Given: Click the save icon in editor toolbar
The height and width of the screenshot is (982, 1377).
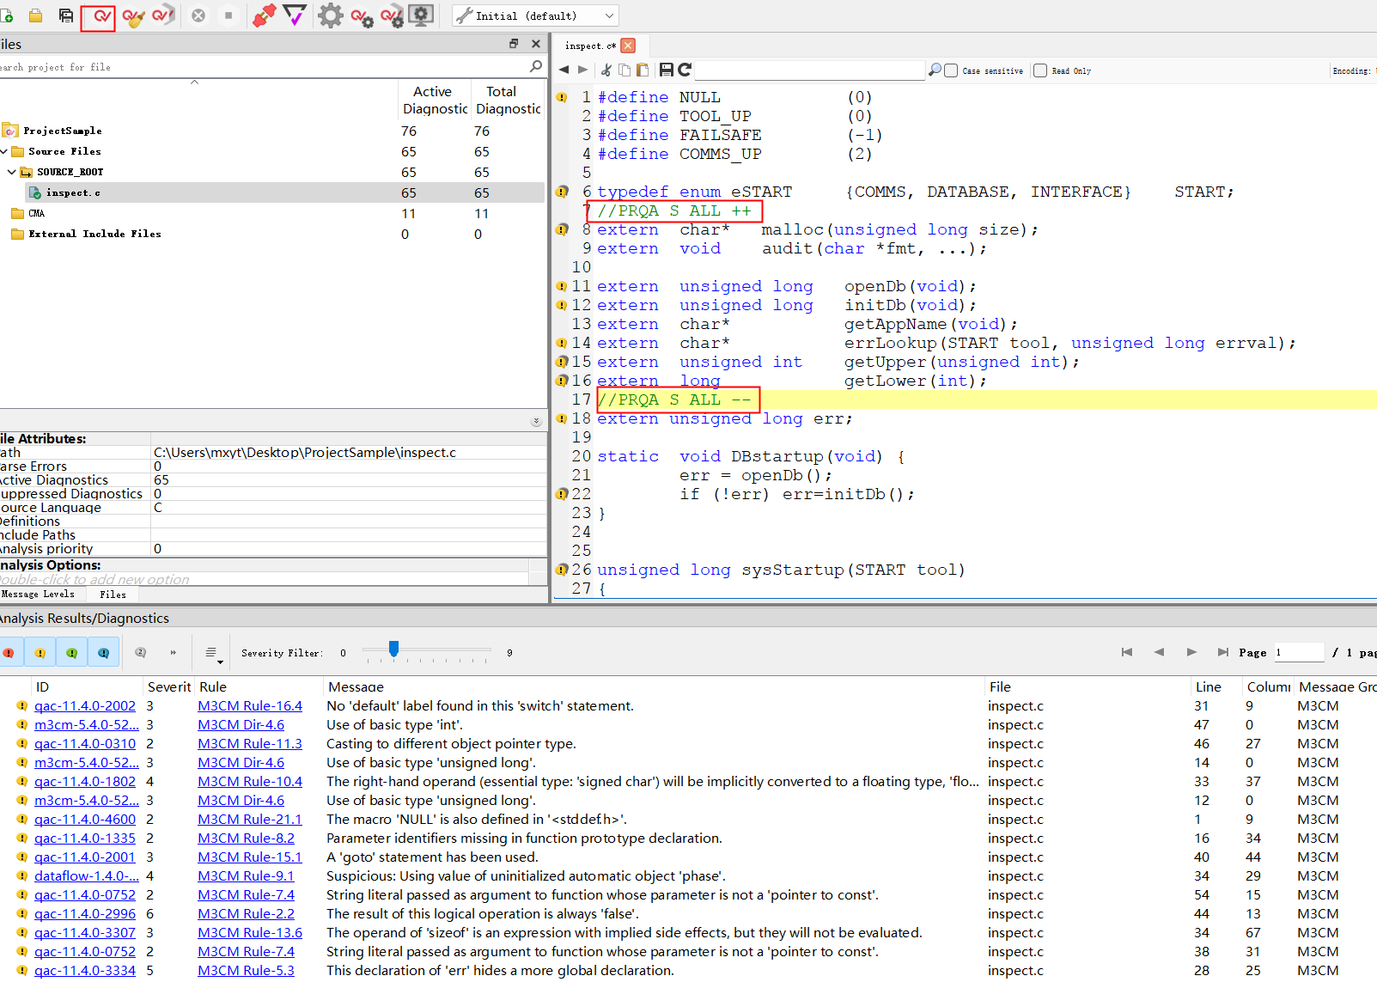Looking at the screenshot, I should (x=666, y=70).
